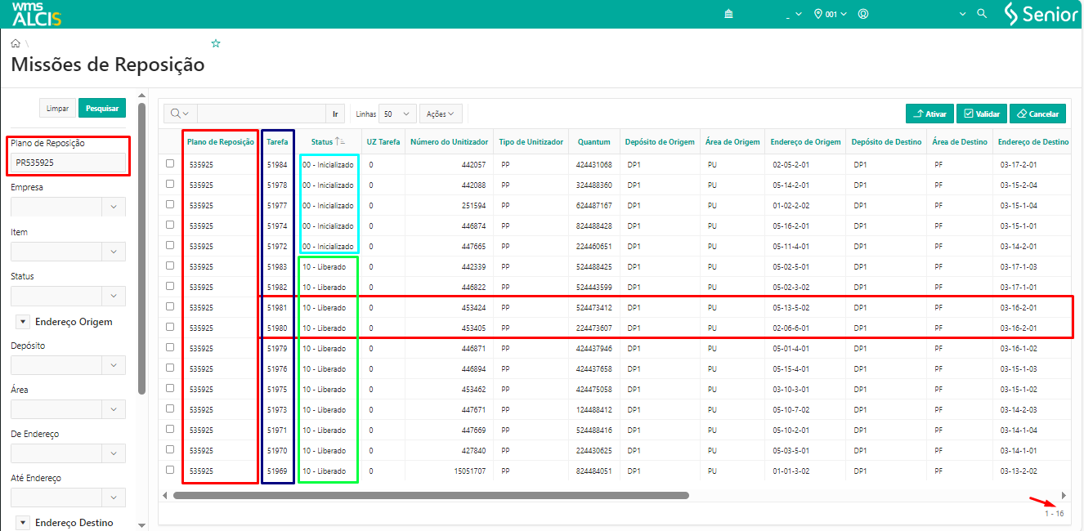This screenshot has height=531, width=1084.
Task: Check the row with Tarefa 51969
Action: (170, 470)
